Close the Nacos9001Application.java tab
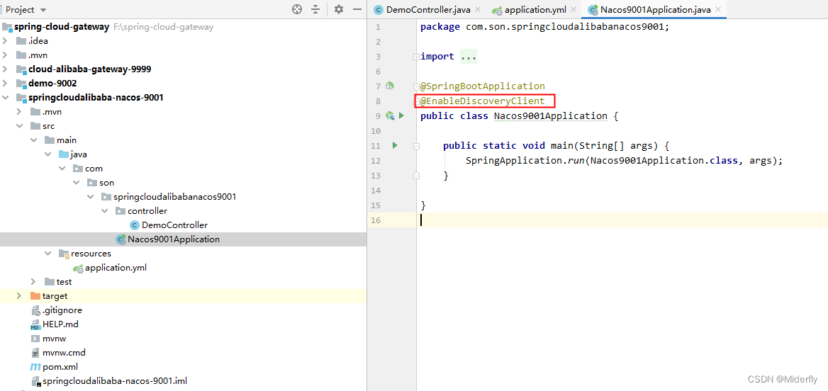The height and width of the screenshot is (391, 828). (717, 9)
